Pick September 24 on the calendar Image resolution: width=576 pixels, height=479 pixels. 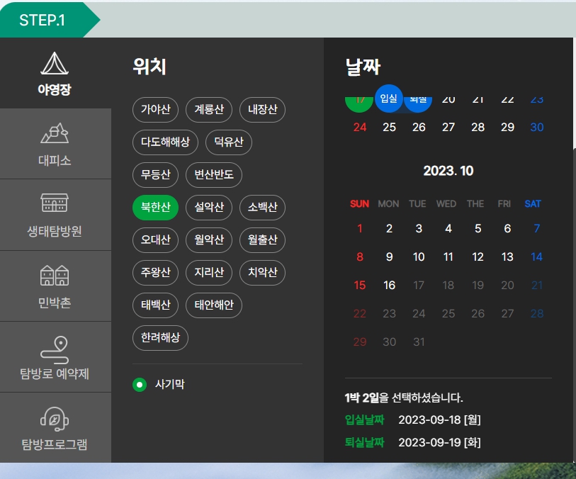pyautogui.click(x=360, y=127)
